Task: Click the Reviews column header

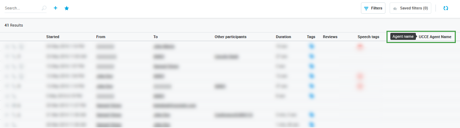Action: [330, 37]
